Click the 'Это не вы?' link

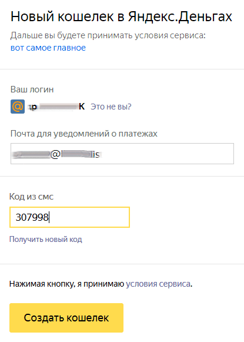pyautogui.click(x=111, y=107)
